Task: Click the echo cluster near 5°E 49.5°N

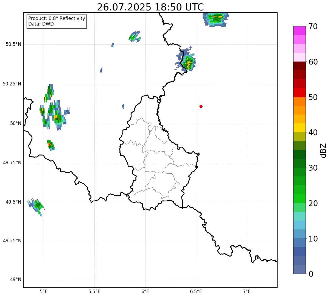Action: pyautogui.click(x=36, y=207)
